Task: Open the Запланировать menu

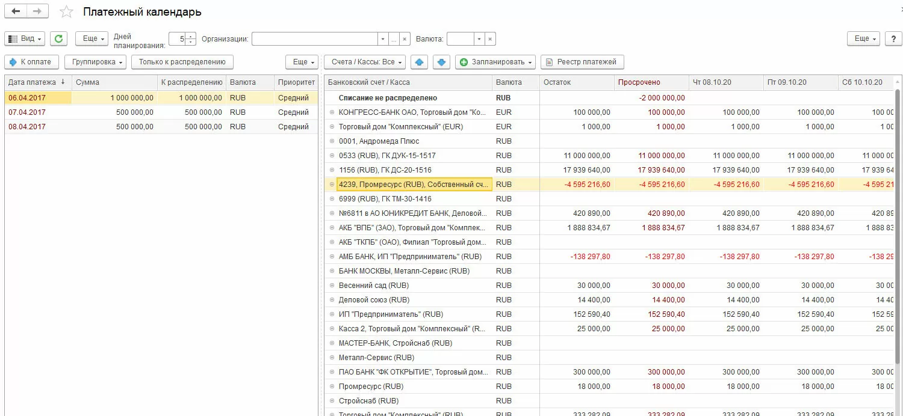Action: (x=496, y=62)
